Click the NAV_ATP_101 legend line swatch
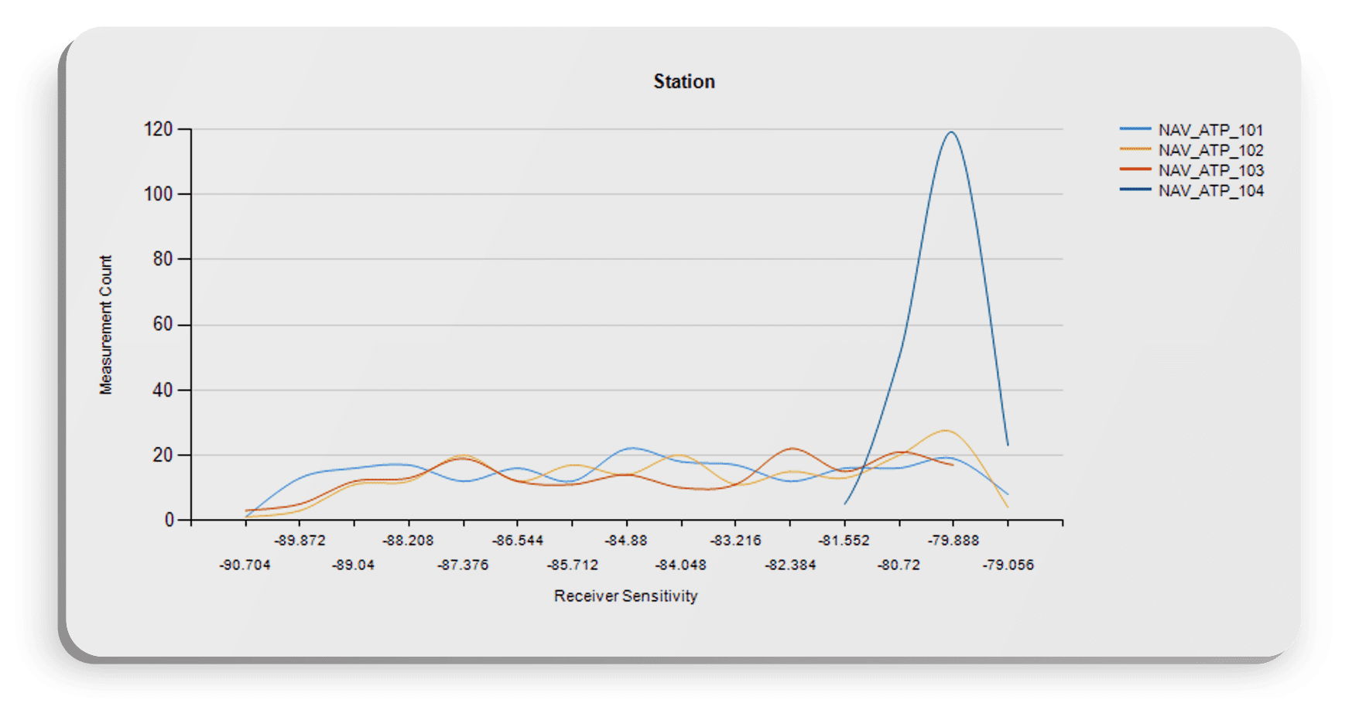The height and width of the screenshot is (710, 1366). pos(1135,129)
